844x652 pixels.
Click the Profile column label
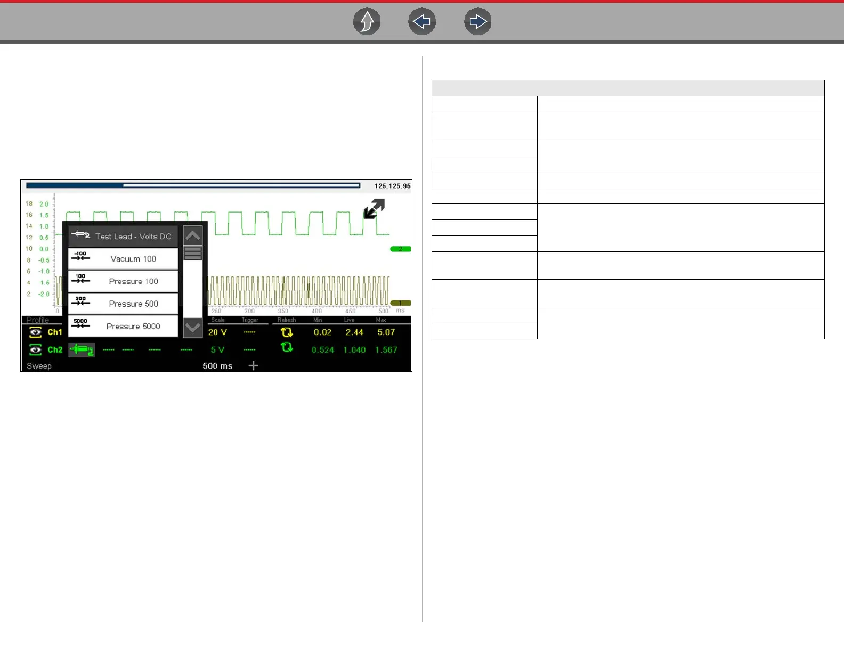pos(37,320)
